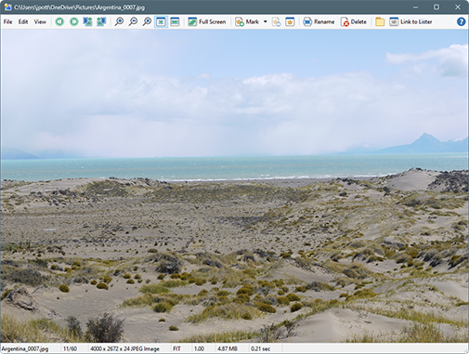Mark the current image
469x354 pixels.
tap(247, 21)
